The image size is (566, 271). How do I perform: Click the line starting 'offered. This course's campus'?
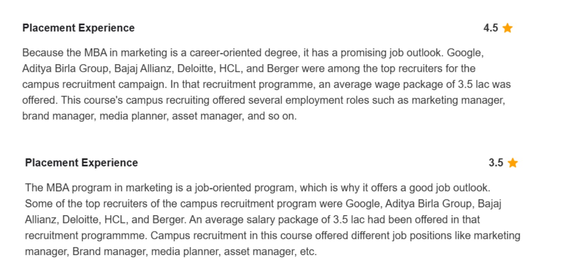[263, 100]
